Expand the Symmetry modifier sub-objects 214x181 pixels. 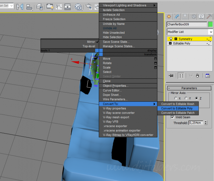176,39
